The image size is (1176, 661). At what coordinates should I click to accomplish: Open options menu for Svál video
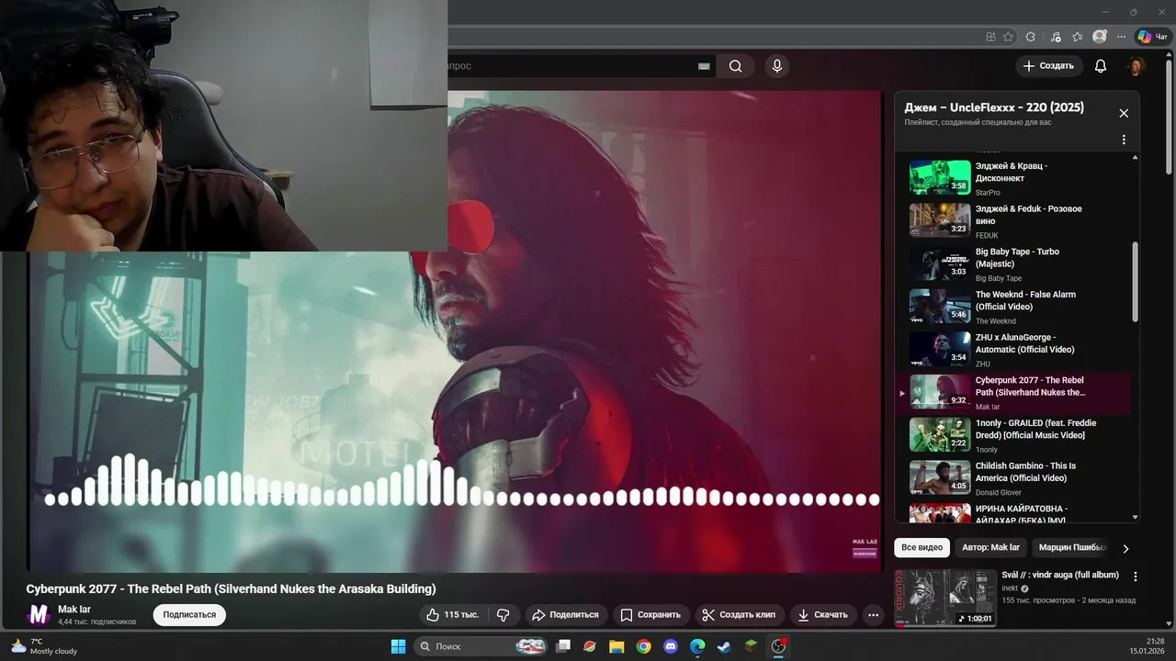pos(1135,577)
